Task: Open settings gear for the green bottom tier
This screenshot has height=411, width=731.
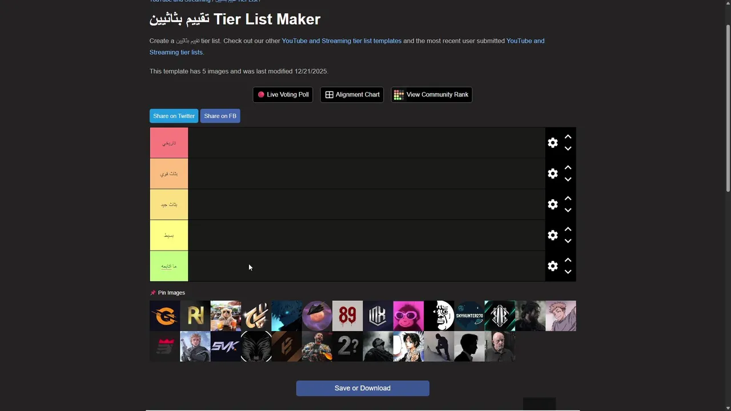Action: (x=552, y=266)
